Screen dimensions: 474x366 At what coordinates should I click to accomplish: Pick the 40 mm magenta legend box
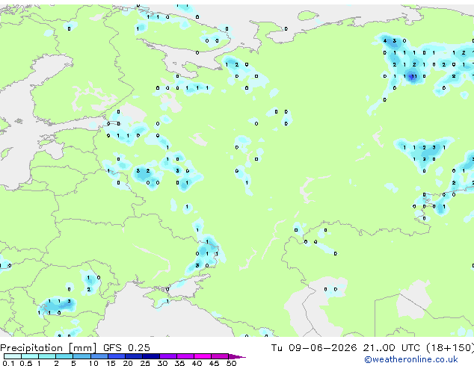pos(203,356)
